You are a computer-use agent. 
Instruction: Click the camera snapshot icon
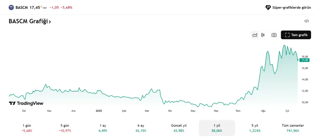coord(274,35)
